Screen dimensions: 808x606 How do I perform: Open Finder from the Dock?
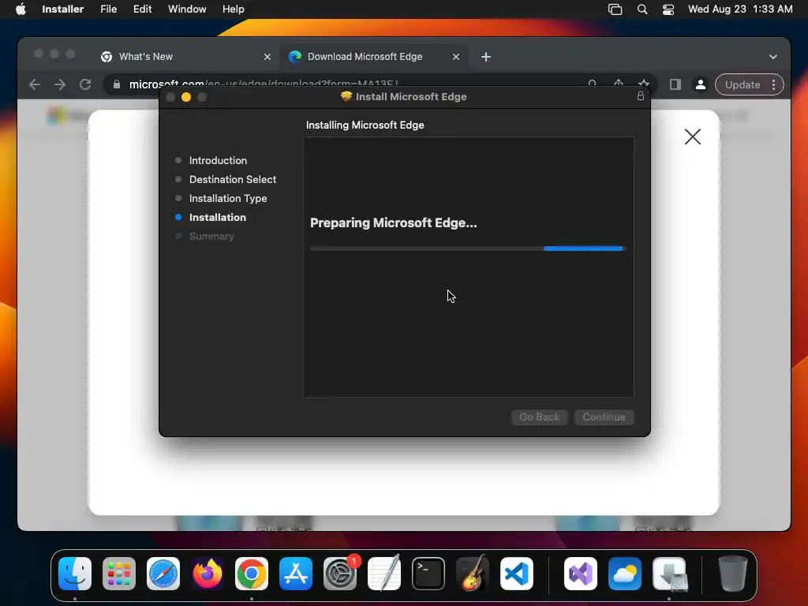(x=75, y=574)
